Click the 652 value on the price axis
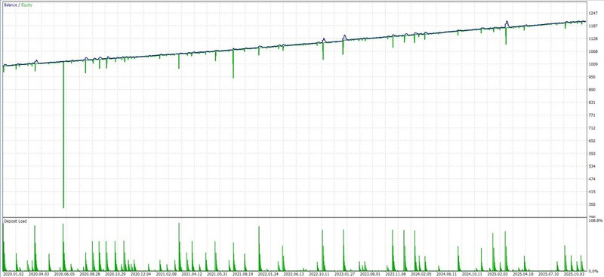This screenshot has width=604, height=277. tap(591, 140)
